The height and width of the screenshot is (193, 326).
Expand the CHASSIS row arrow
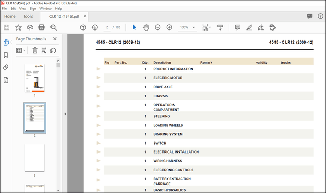coord(98,96)
